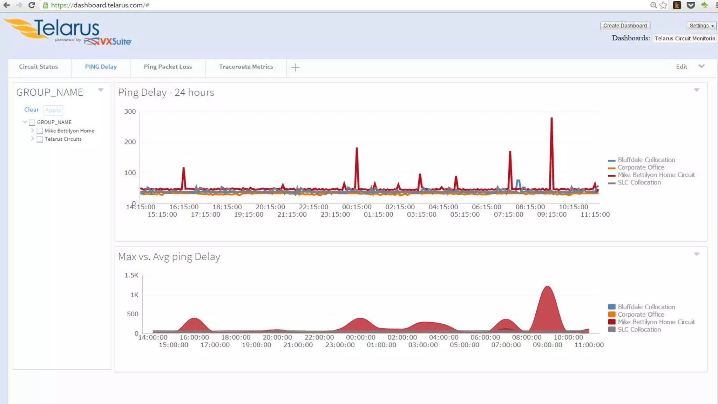Check the GROUP_NAME root checkbox

pyautogui.click(x=32, y=122)
